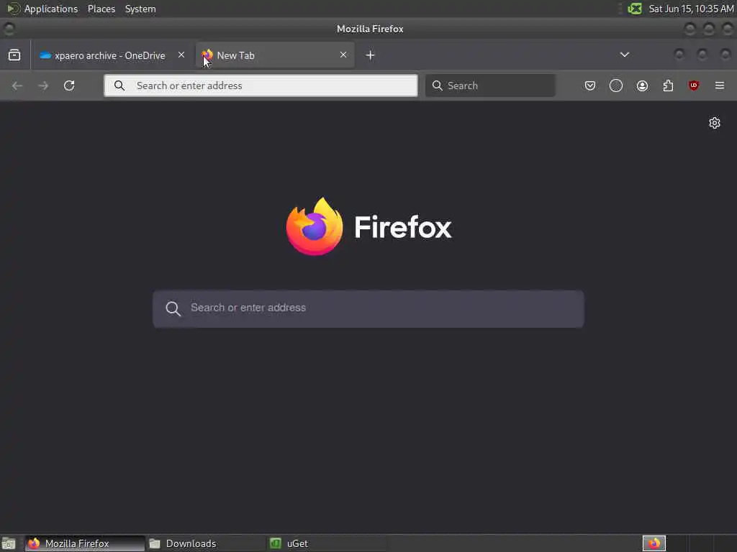Click the show desktop icon in bottom panel
The height and width of the screenshot is (552, 737).
pyautogui.click(x=9, y=543)
